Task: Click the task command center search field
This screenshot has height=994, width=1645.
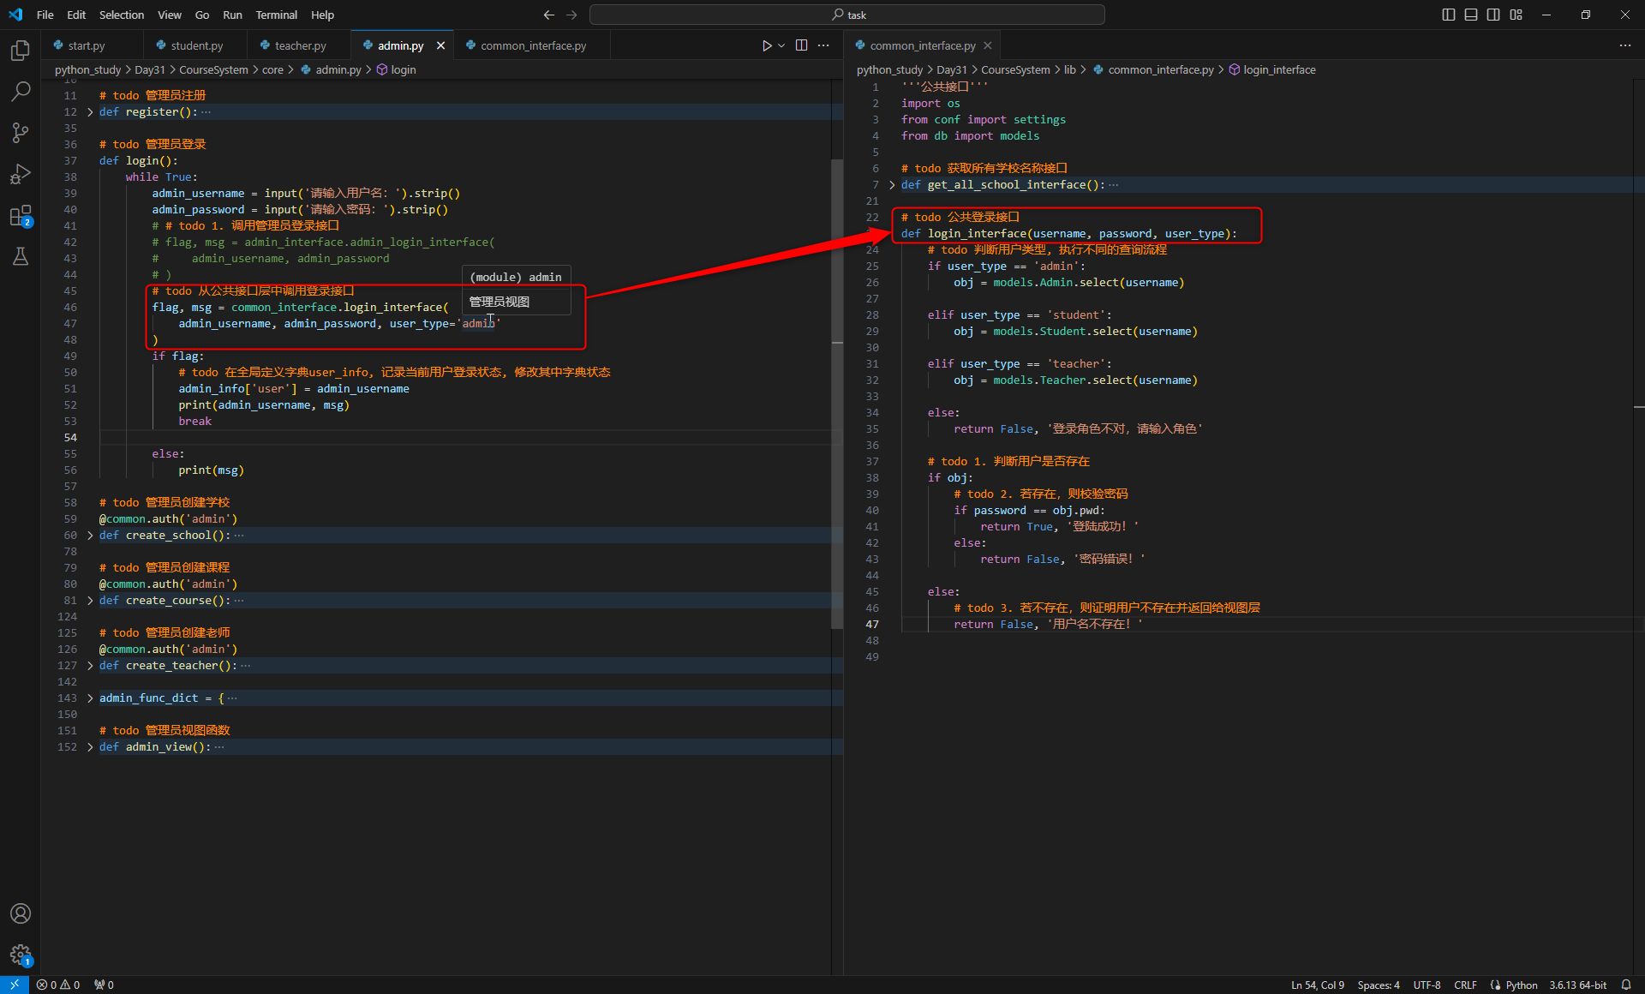Action: [x=846, y=15]
